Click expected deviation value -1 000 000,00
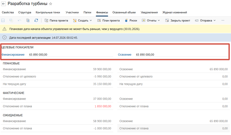The height and width of the screenshot is (135, 231). 102,128
